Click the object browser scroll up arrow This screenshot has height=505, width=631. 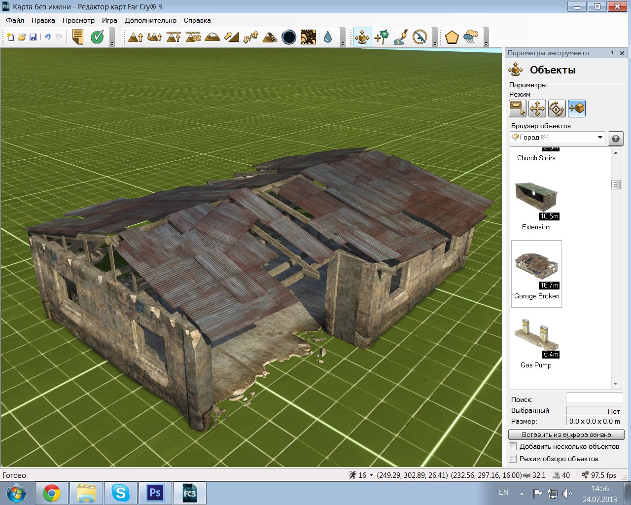point(616,152)
